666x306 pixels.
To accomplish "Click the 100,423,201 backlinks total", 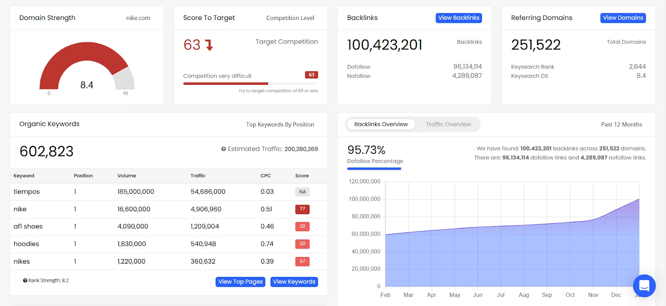I will click(385, 45).
